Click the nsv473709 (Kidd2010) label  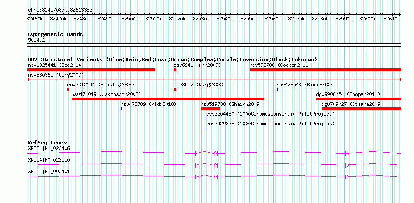[x=148, y=104]
